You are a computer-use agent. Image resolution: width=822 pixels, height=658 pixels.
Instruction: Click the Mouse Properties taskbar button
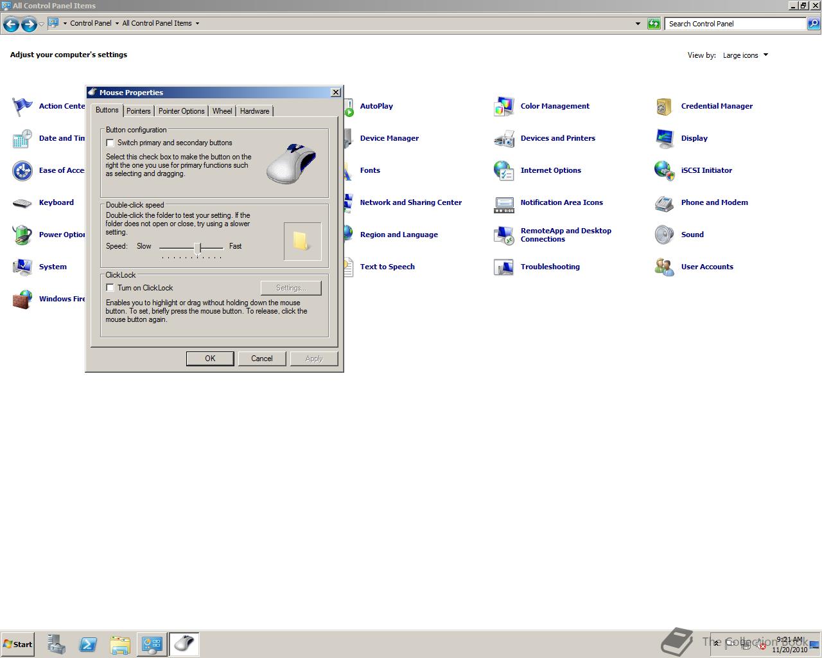click(x=184, y=645)
